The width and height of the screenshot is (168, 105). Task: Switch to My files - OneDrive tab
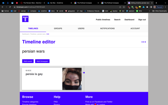59,3
